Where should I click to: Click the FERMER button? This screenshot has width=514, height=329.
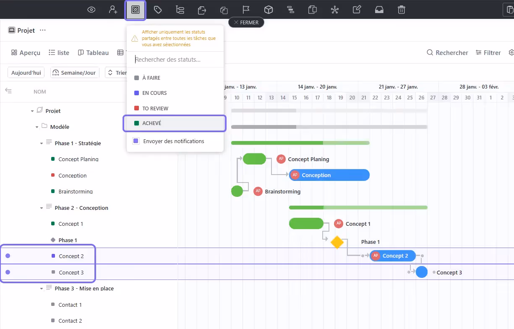coord(246,22)
